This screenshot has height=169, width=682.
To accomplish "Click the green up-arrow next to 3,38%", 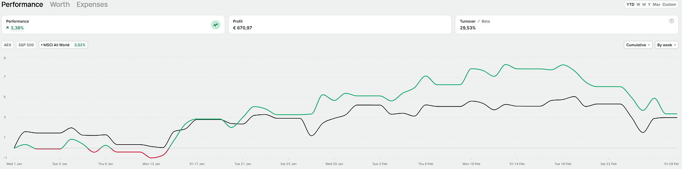I will click(7, 28).
